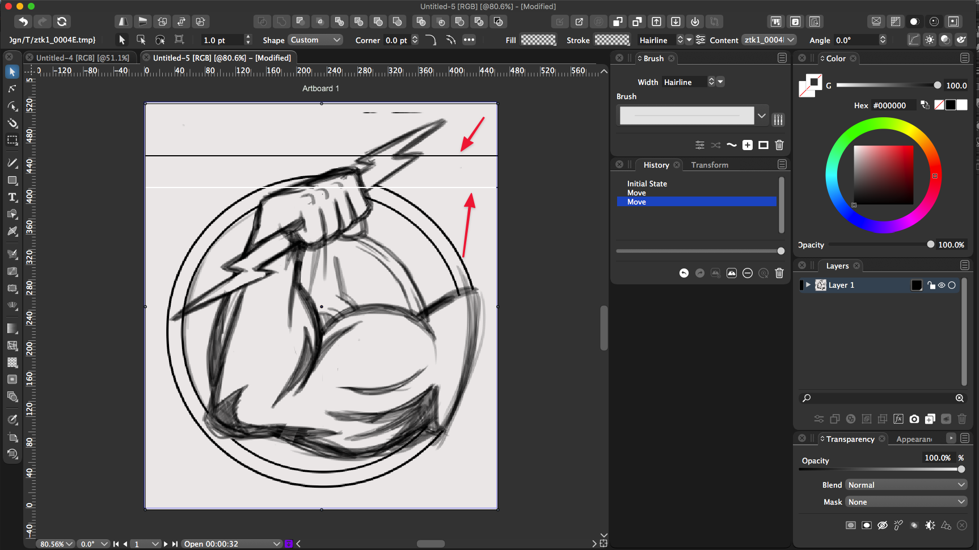Select the Text tool in left toolbar

[x=12, y=197]
